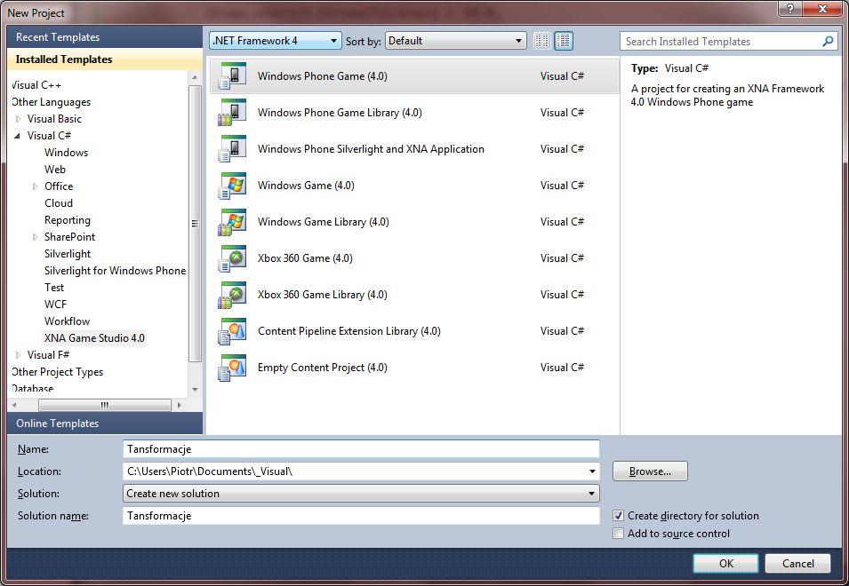Screen dimensions: 849x586
Task: Click the Windows Phone Game Library (4.0) icon
Action: coord(232,113)
